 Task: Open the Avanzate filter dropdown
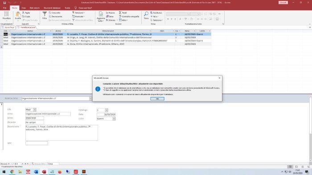click(x=78, y=16)
